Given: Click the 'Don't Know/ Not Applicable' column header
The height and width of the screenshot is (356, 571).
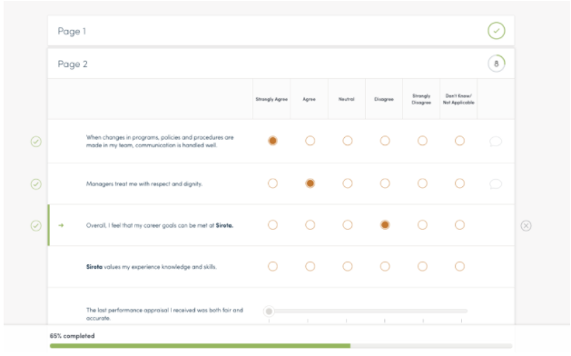Looking at the screenshot, I should (458, 99).
